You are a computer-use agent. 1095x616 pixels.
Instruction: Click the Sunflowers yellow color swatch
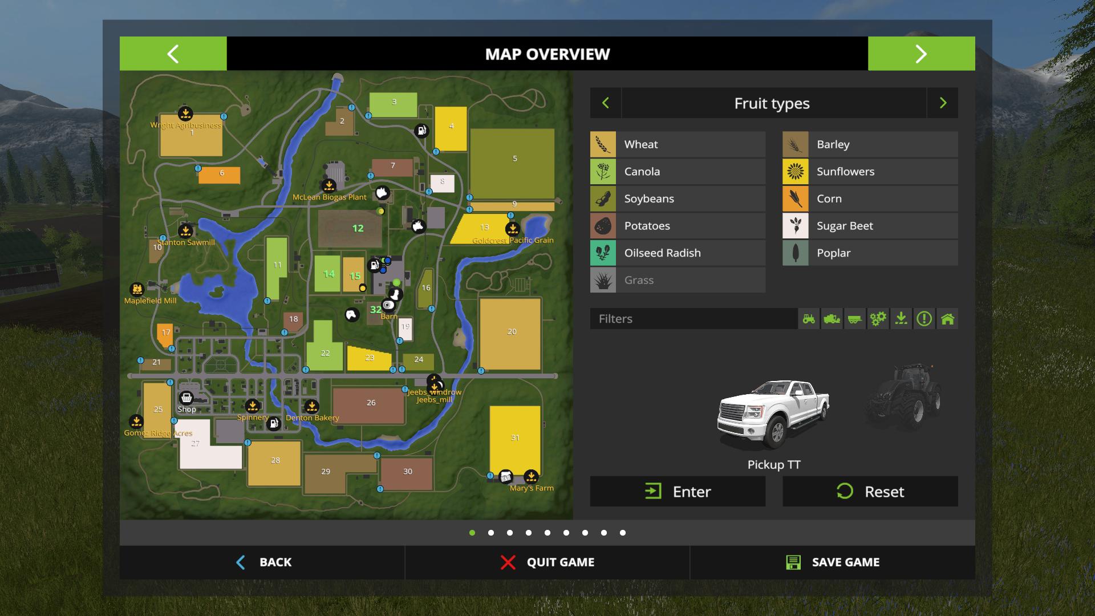pyautogui.click(x=795, y=172)
